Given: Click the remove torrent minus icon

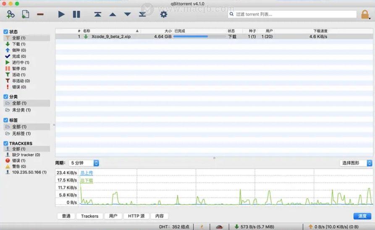Looking at the screenshot, I should [40, 14].
